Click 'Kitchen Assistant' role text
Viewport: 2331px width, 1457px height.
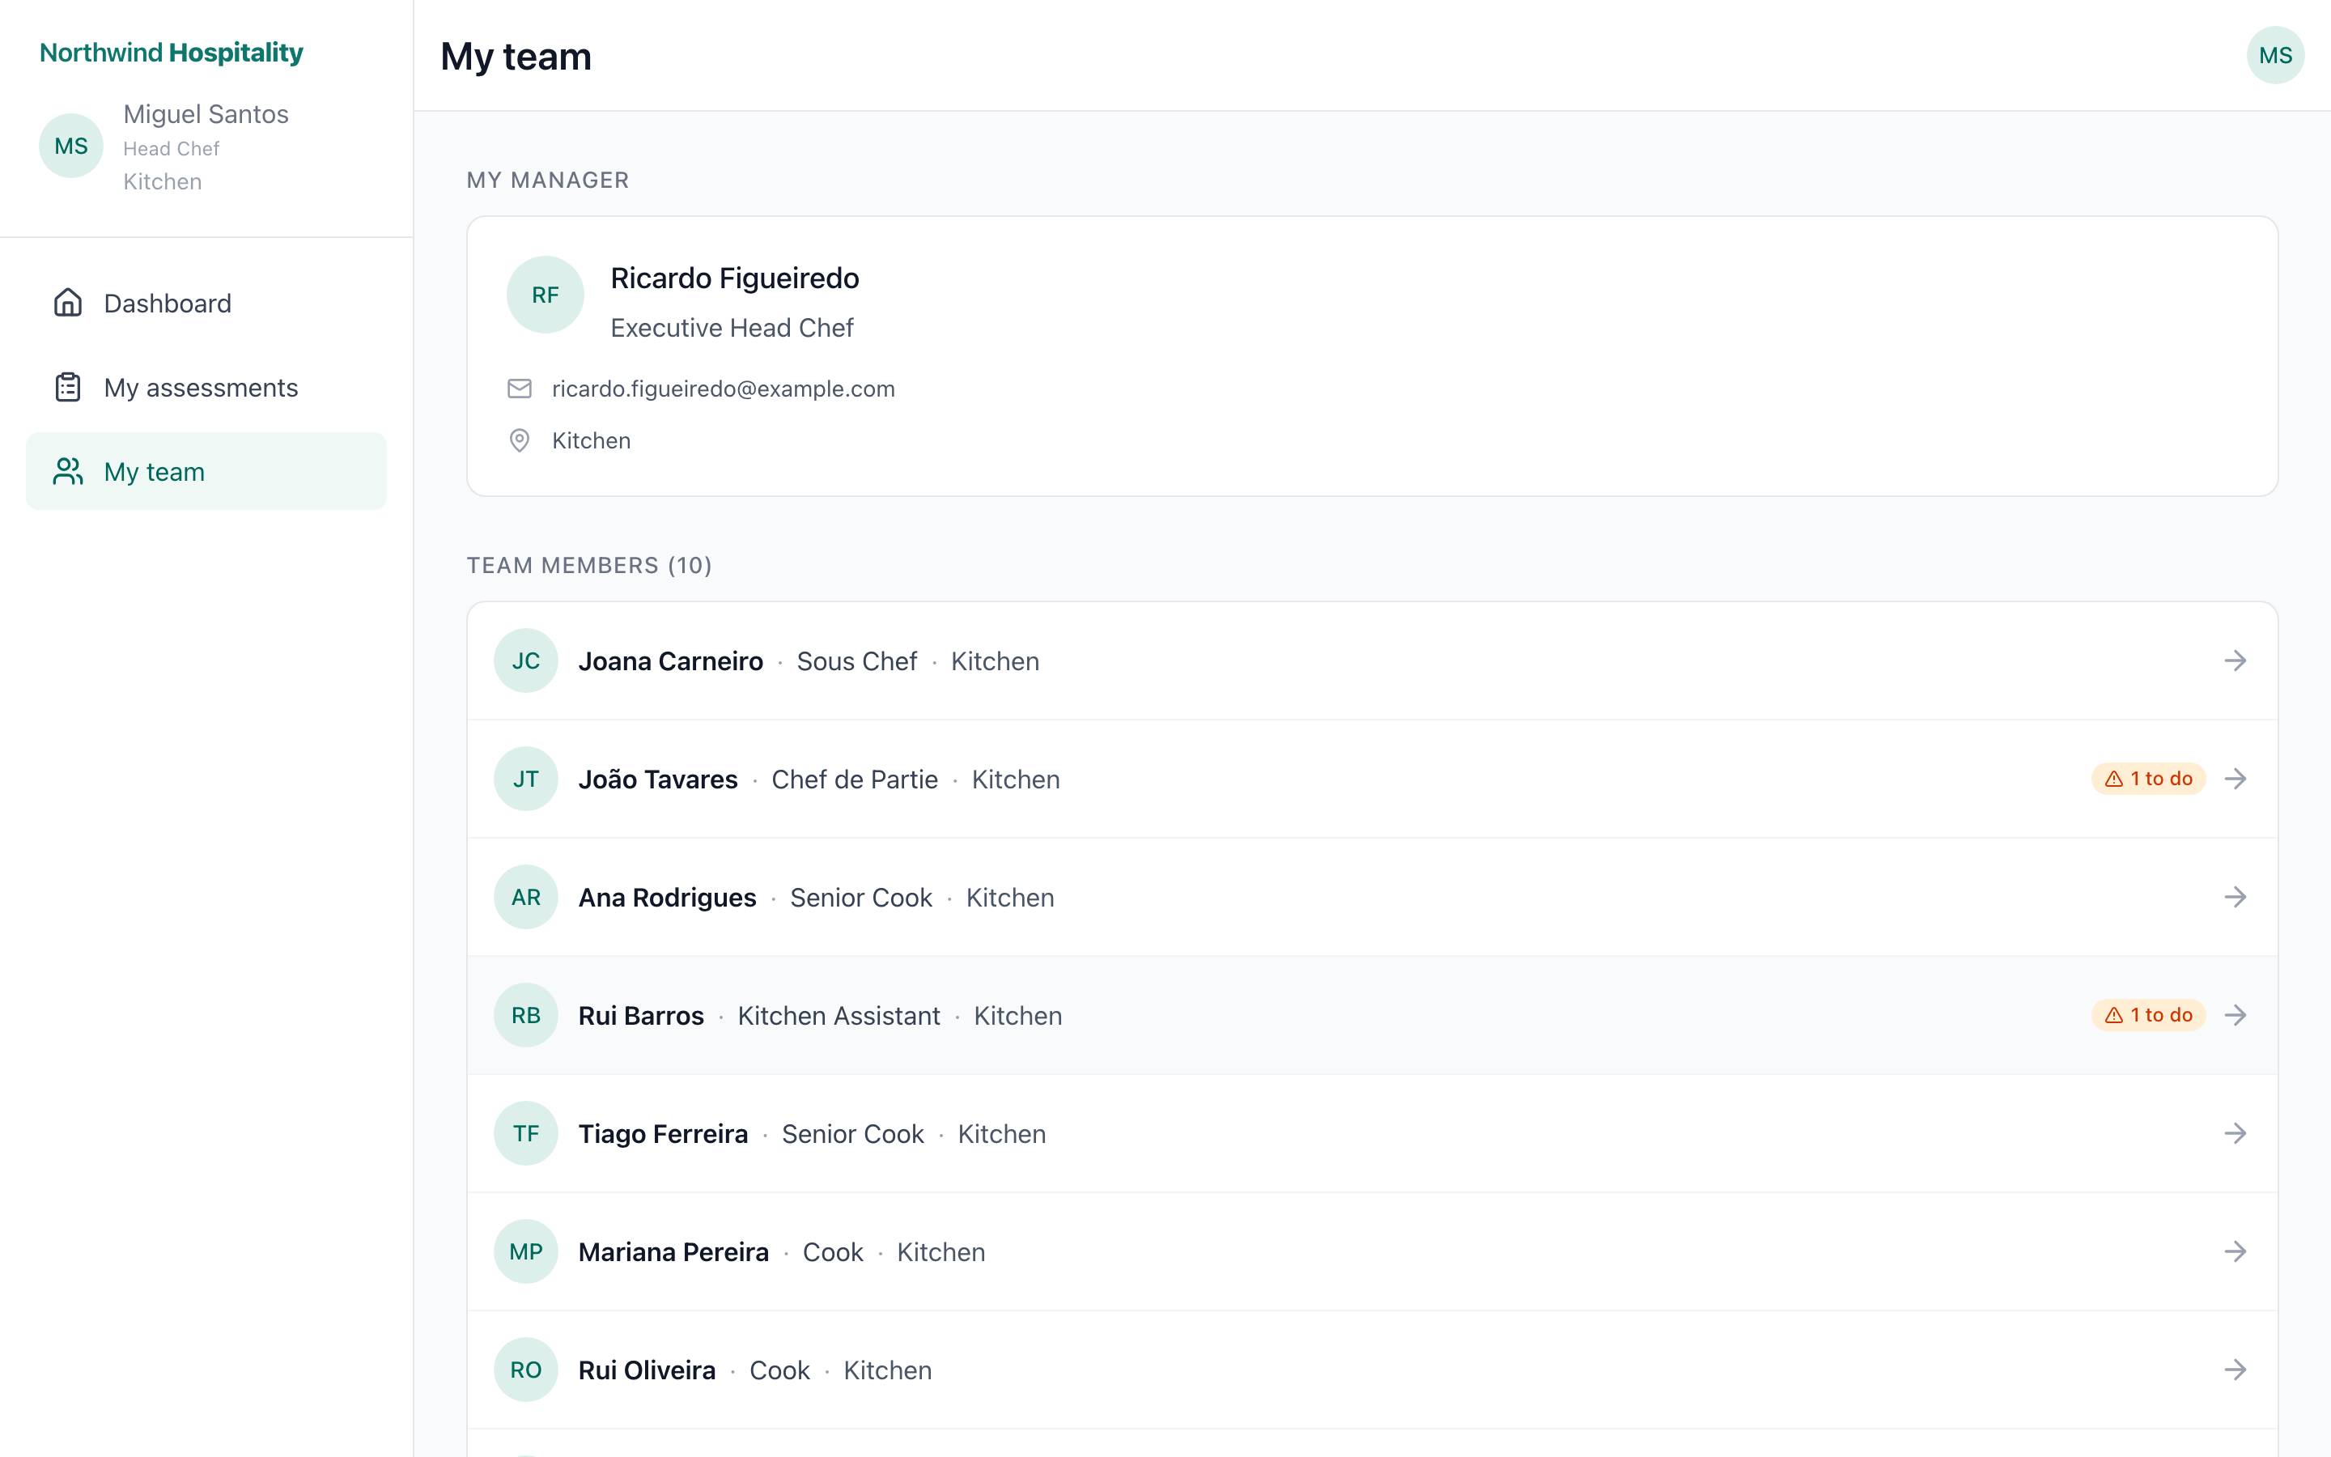pos(839,1016)
